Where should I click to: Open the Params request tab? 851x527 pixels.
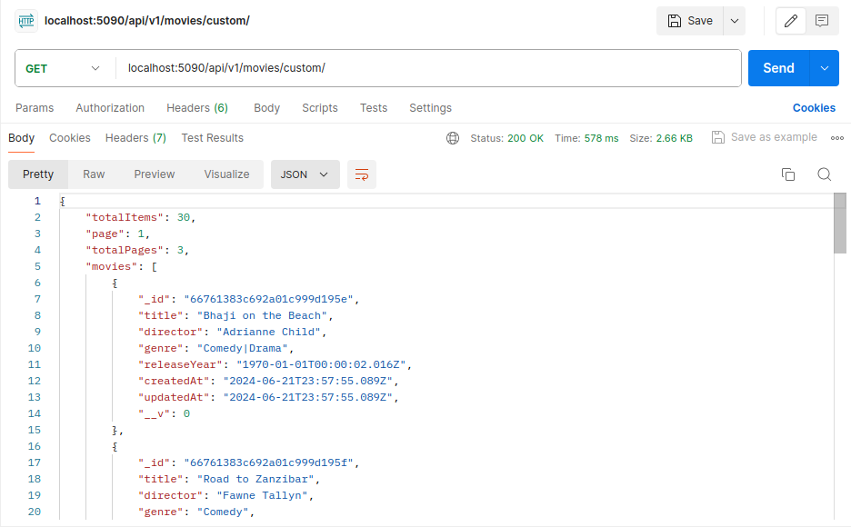(x=35, y=108)
